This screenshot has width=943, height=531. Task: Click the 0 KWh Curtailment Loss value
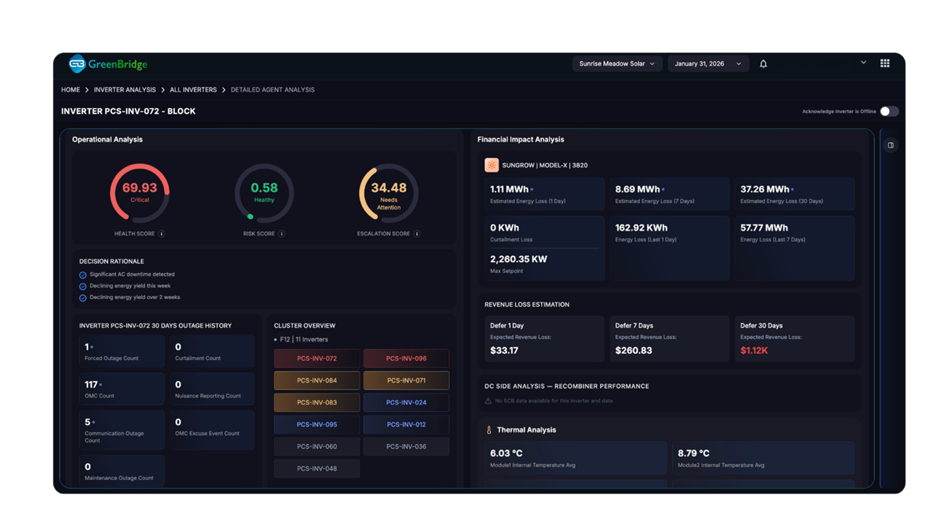click(505, 228)
